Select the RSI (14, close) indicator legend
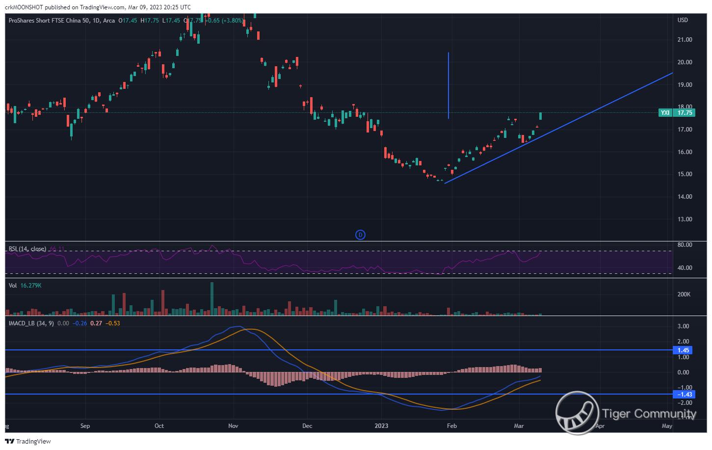The width and height of the screenshot is (712, 450). (x=27, y=249)
